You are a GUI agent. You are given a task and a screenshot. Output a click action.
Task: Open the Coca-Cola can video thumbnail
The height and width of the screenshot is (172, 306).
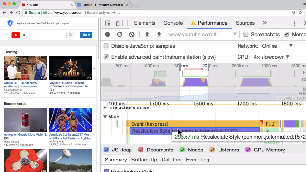pyautogui.click(x=25, y=120)
